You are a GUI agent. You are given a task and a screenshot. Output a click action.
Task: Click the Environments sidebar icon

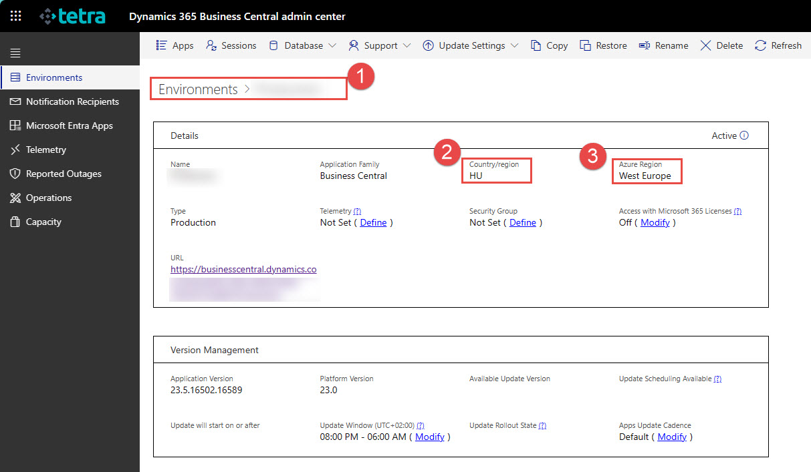click(x=15, y=77)
